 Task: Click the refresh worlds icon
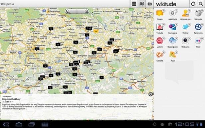click(193, 4)
